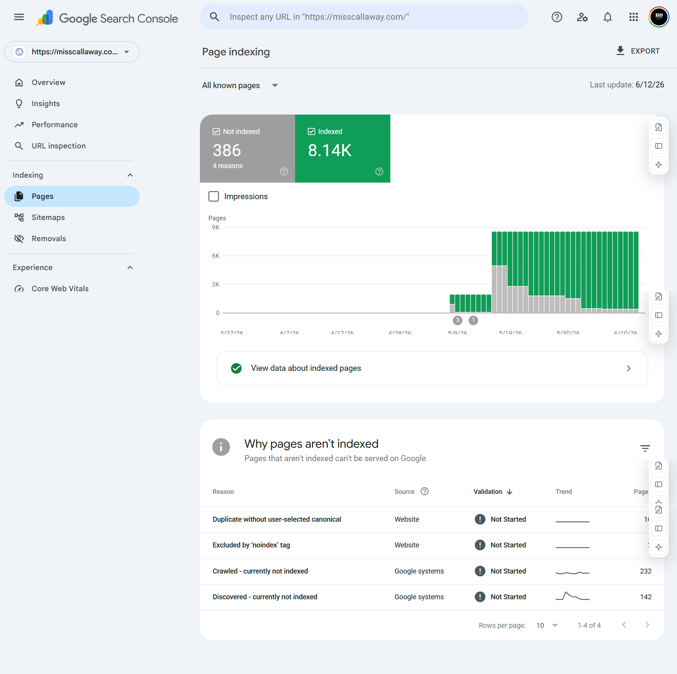Click the Indexed help icon

click(379, 172)
